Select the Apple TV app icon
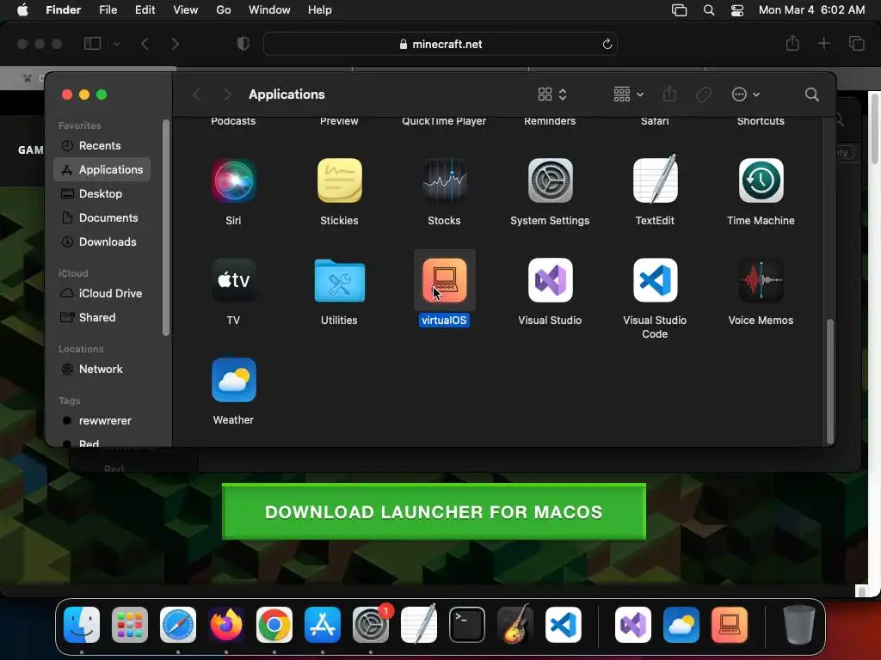 click(x=233, y=280)
